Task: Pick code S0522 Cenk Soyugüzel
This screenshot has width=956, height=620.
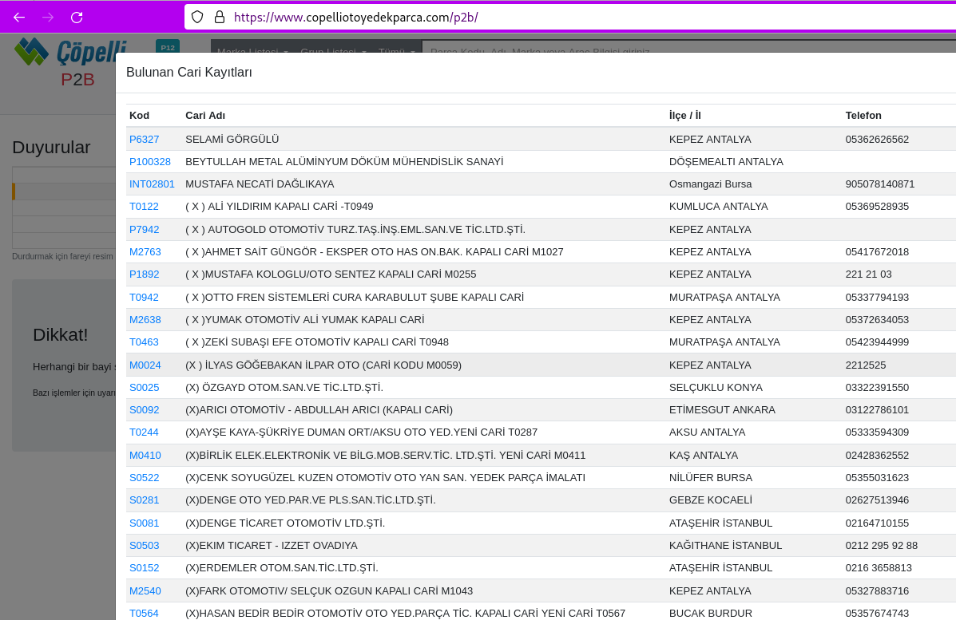Action: [x=145, y=477]
